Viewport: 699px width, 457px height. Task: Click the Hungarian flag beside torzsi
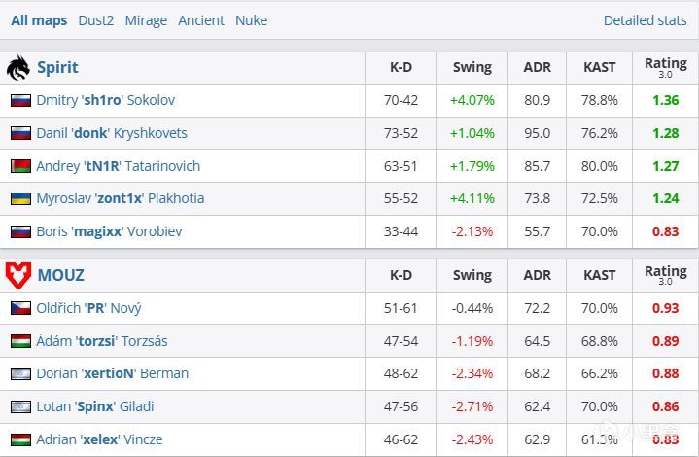(x=20, y=341)
